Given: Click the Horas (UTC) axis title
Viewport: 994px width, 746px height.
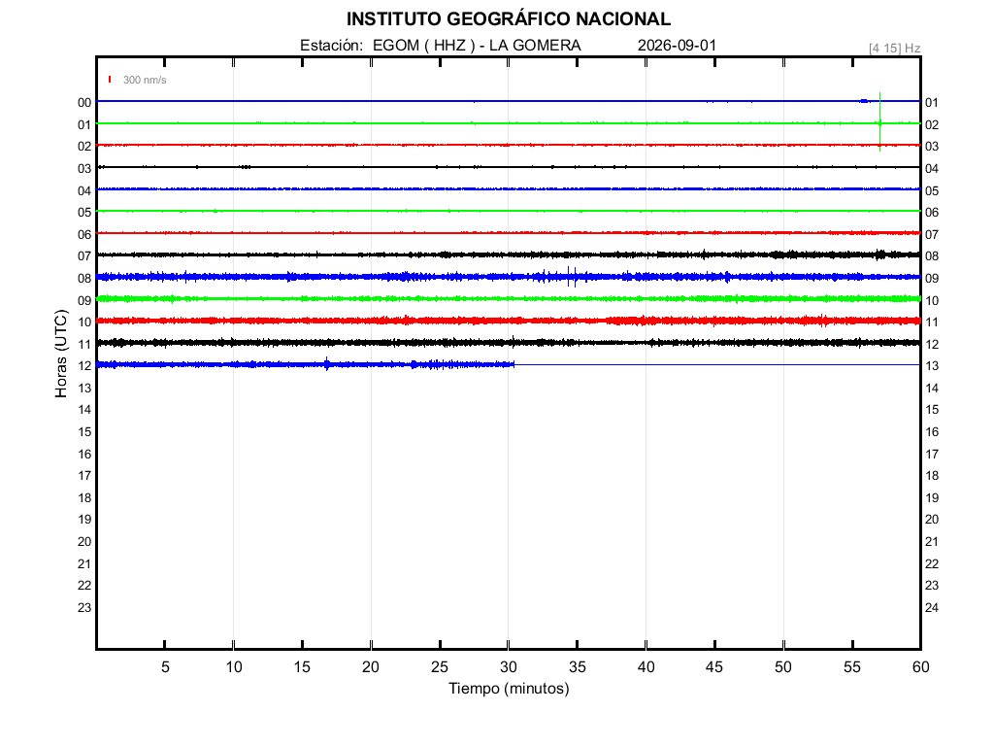Looking at the screenshot, I should tap(61, 354).
